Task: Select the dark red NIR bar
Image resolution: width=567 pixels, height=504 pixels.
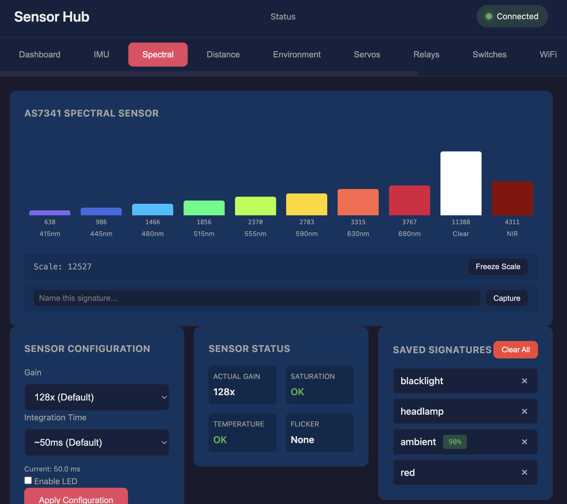Action: click(x=512, y=198)
